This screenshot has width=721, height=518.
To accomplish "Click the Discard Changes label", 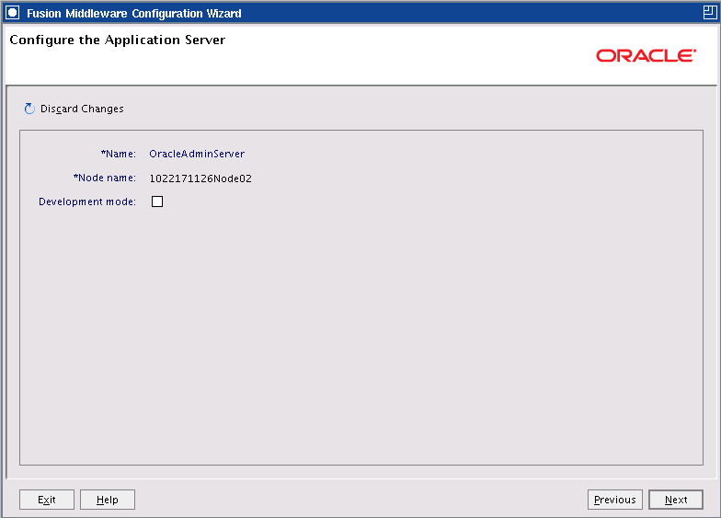I will (x=82, y=109).
